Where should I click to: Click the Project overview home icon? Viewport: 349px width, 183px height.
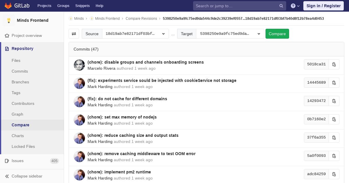tap(7, 35)
